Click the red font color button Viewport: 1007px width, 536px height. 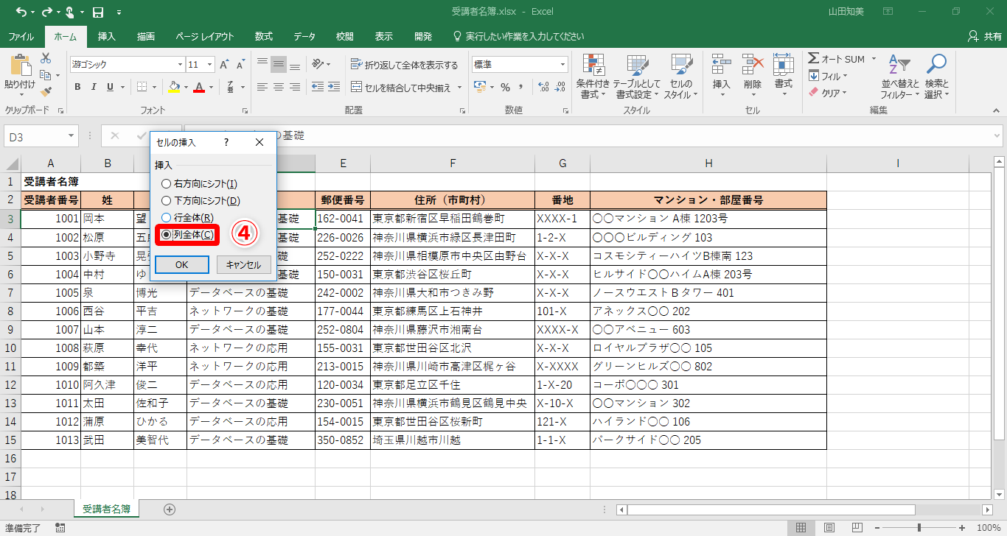pyautogui.click(x=198, y=87)
